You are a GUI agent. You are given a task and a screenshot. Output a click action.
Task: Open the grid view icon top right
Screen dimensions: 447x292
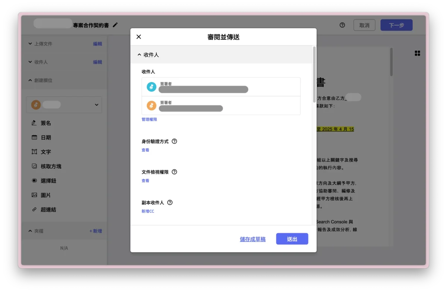(x=417, y=53)
